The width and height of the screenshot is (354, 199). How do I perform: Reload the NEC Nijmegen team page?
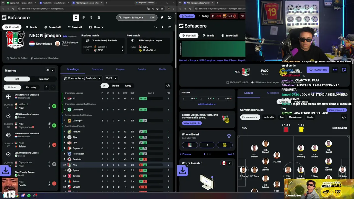13,9
